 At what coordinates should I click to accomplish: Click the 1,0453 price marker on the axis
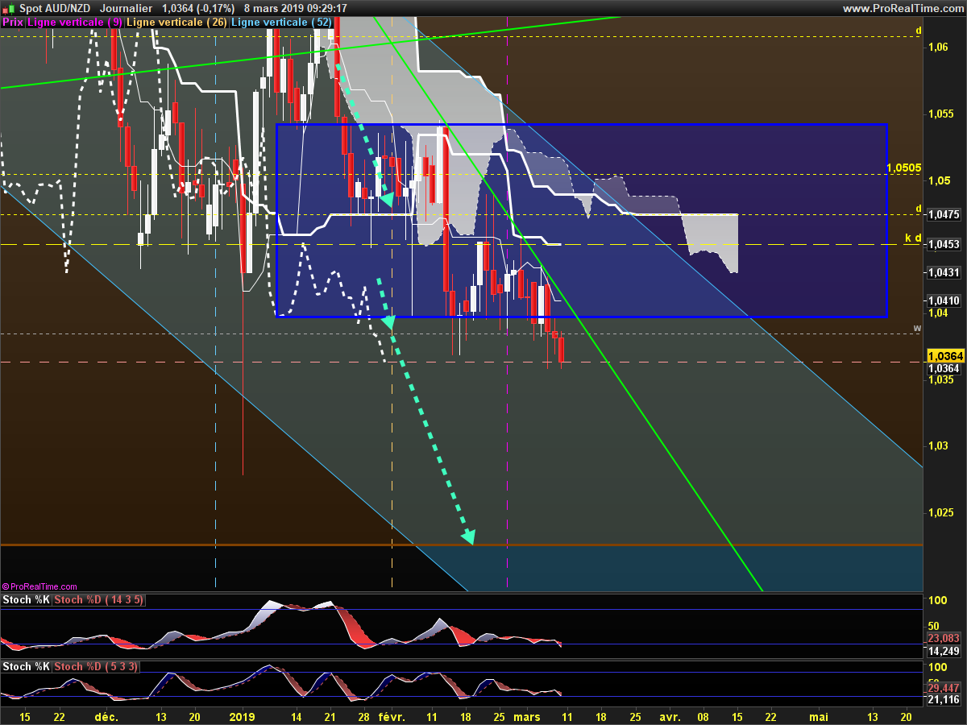pyautogui.click(x=944, y=244)
